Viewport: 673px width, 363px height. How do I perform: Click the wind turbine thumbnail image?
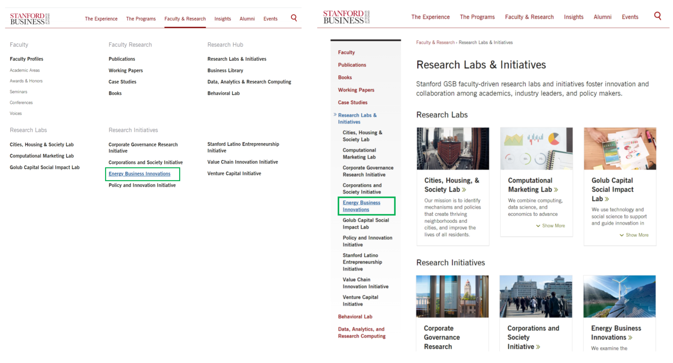(619, 297)
